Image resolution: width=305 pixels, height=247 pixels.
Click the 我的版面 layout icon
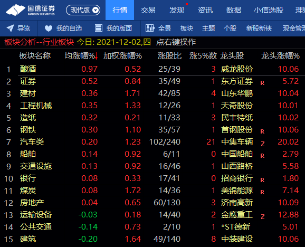click(99, 28)
